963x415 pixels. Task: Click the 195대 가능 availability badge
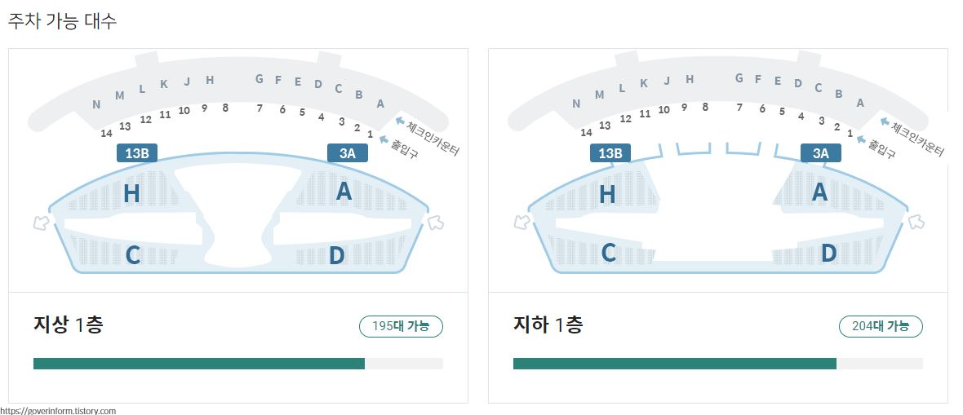pyautogui.click(x=401, y=327)
